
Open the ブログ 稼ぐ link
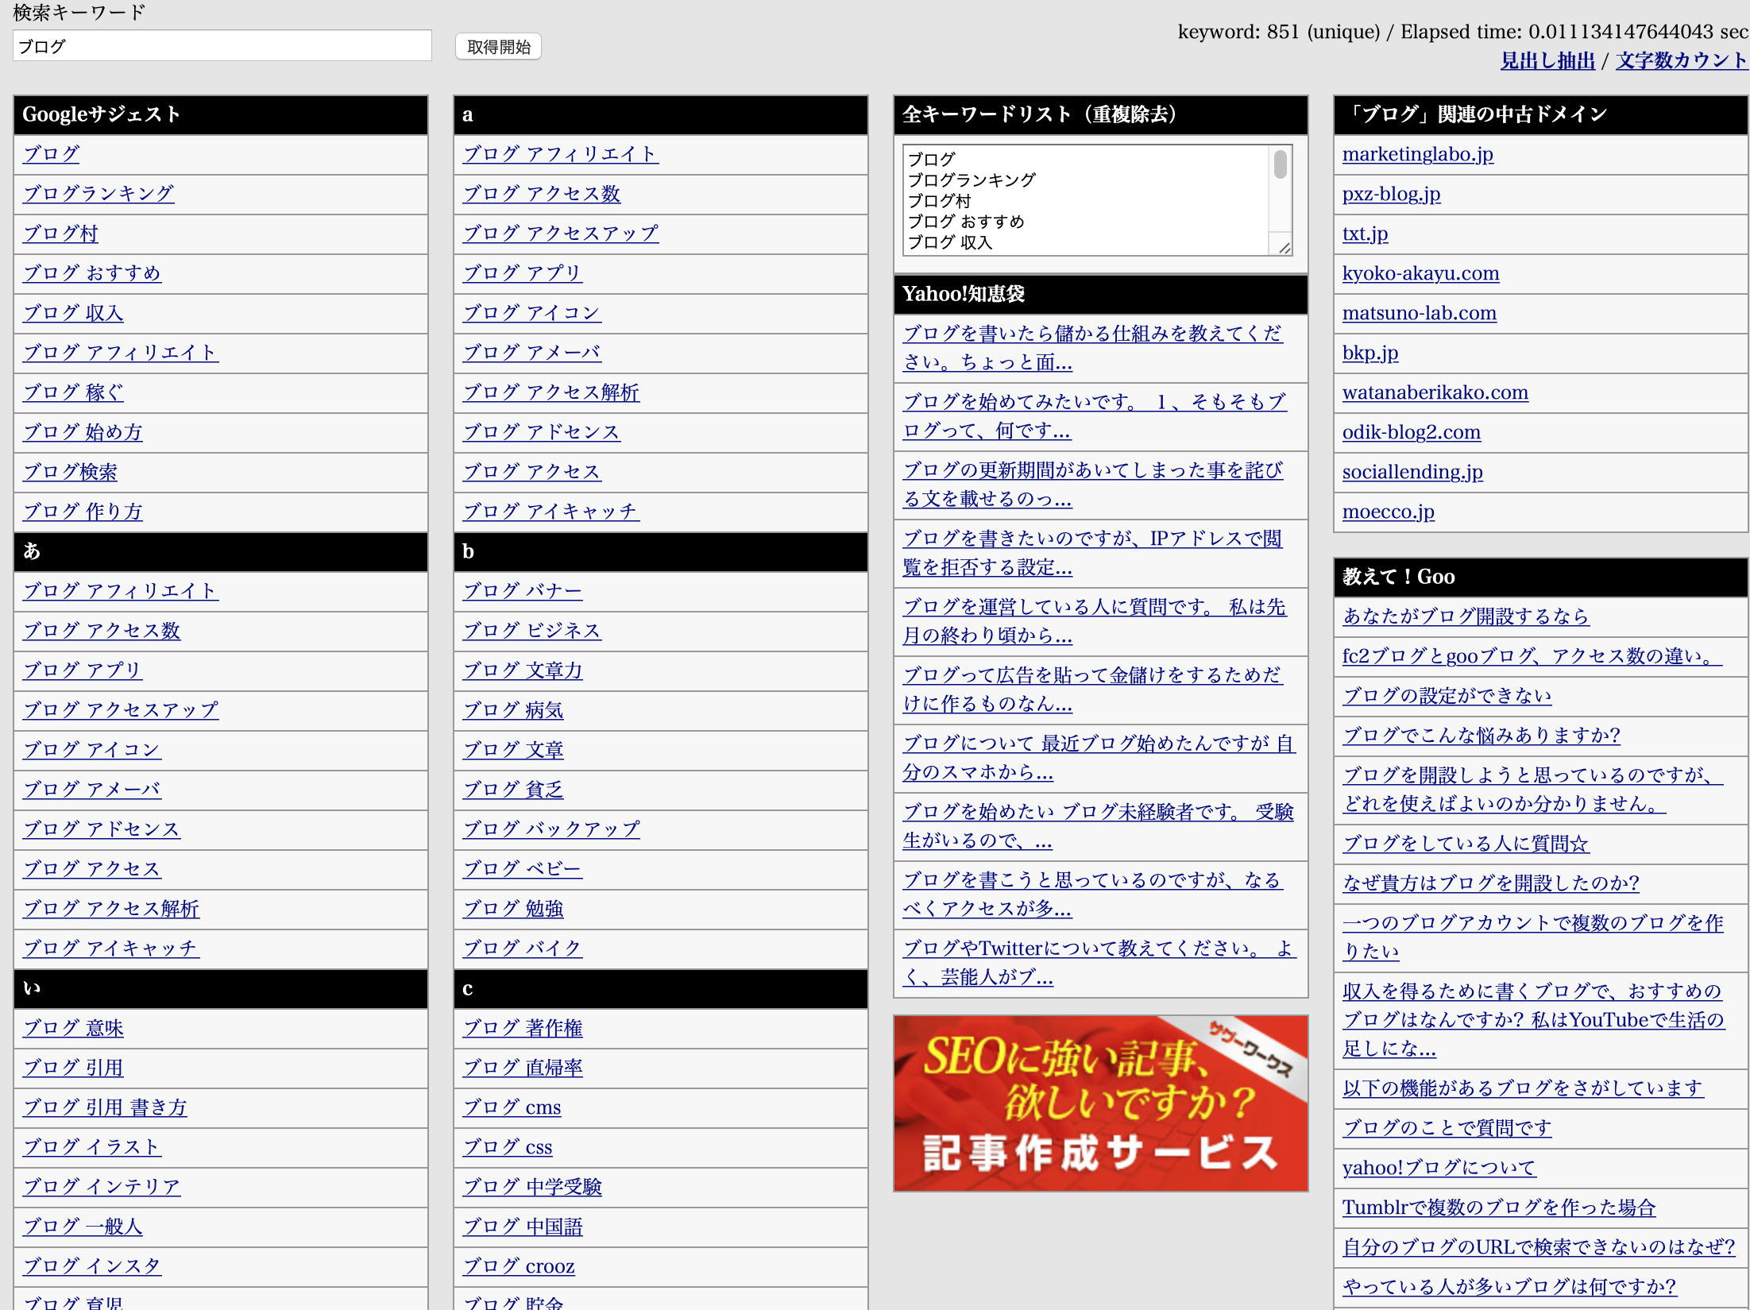point(73,392)
